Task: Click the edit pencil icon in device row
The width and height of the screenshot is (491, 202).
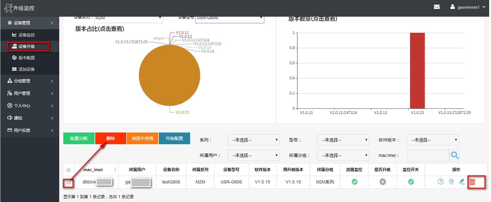Action: coord(462,182)
